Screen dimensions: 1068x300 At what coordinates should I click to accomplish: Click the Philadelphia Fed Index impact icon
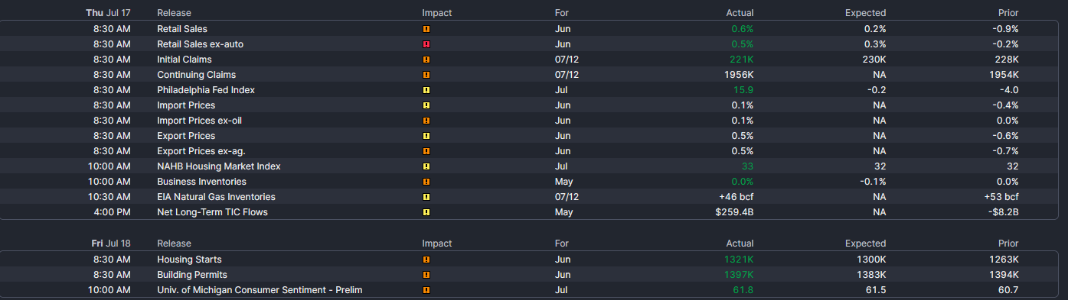(x=426, y=90)
